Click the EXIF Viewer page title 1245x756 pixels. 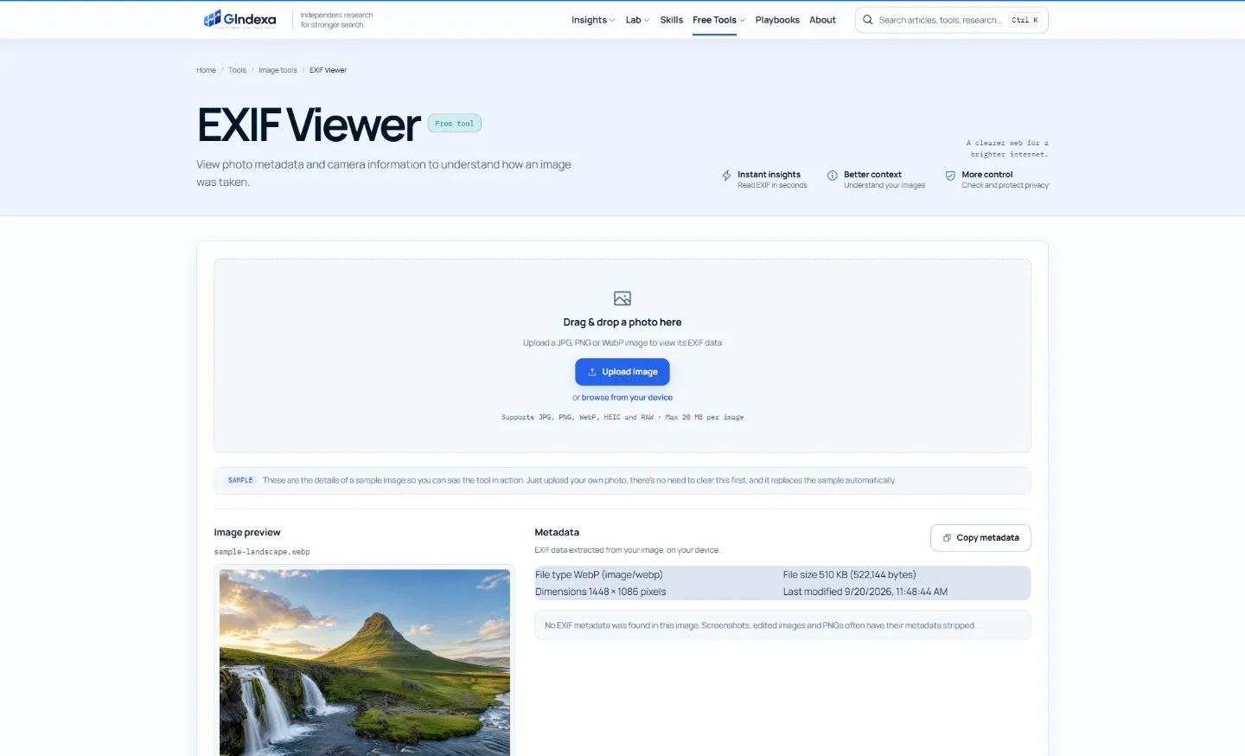coord(309,125)
